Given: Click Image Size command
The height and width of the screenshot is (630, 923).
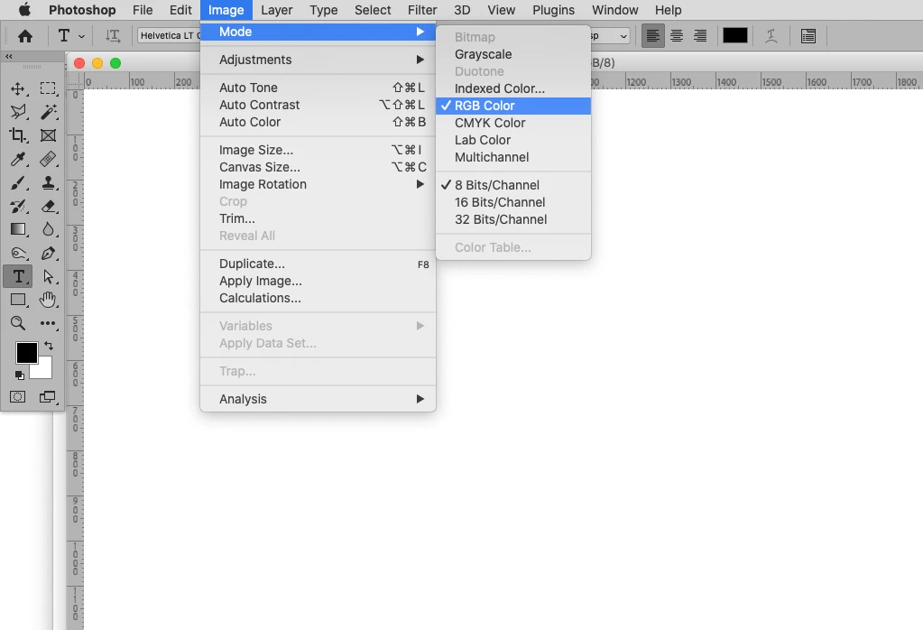Looking at the screenshot, I should [318, 150].
